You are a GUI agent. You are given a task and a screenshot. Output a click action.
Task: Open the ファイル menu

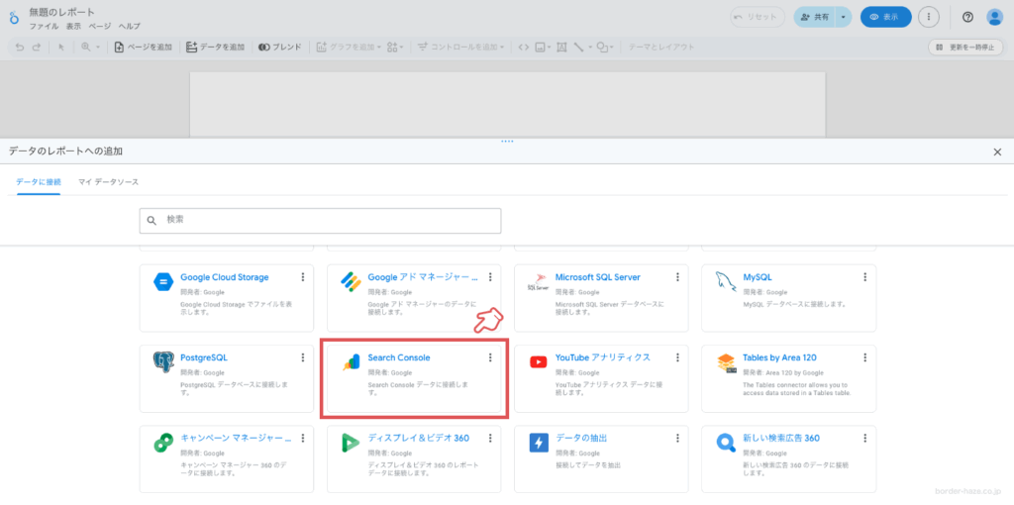click(x=44, y=27)
